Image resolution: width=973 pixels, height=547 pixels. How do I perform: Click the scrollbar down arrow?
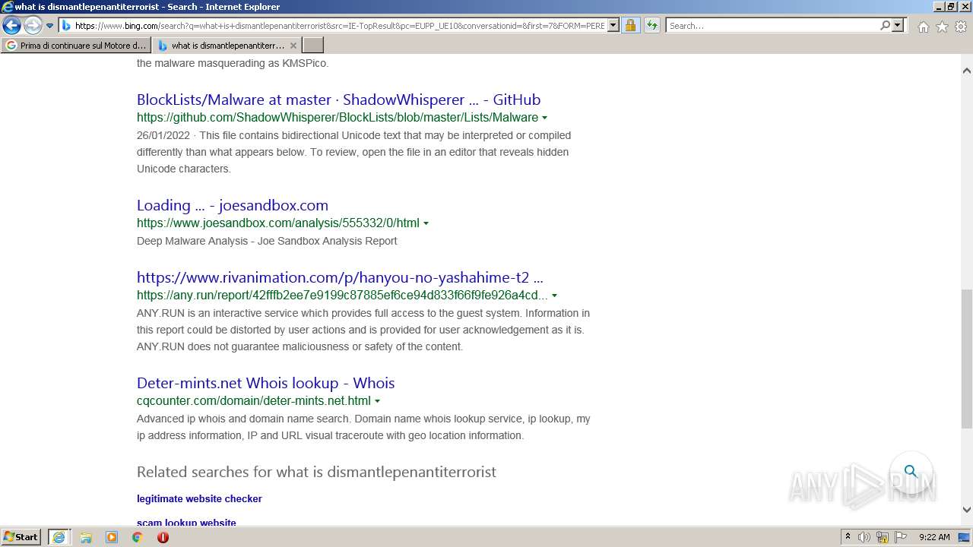point(967,510)
